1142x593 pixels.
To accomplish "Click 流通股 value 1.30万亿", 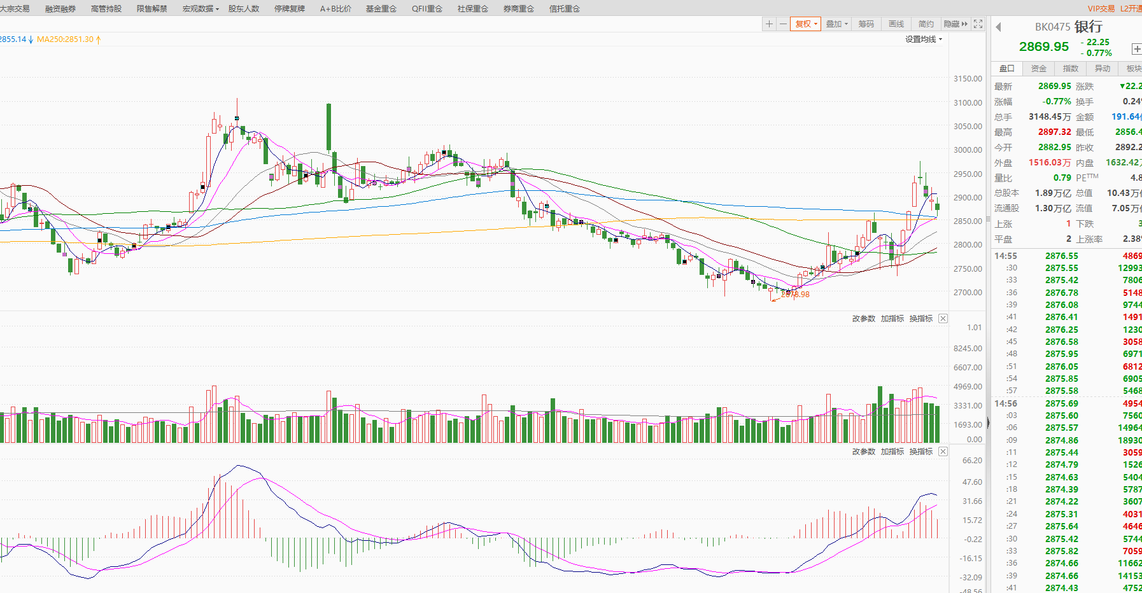I will pos(1053,208).
